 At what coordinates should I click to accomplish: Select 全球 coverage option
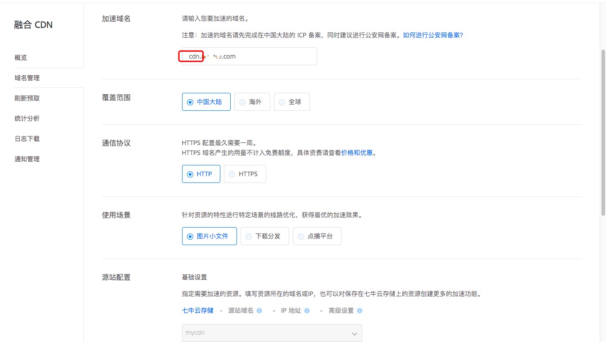click(292, 102)
